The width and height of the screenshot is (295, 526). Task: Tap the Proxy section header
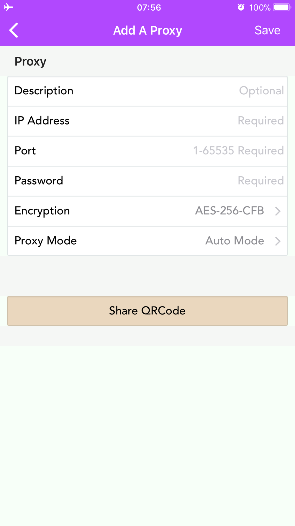click(30, 62)
